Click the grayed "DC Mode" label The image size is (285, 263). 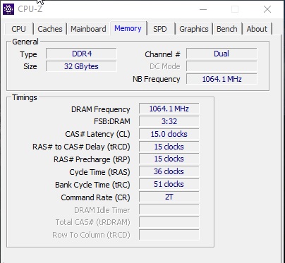(165, 66)
